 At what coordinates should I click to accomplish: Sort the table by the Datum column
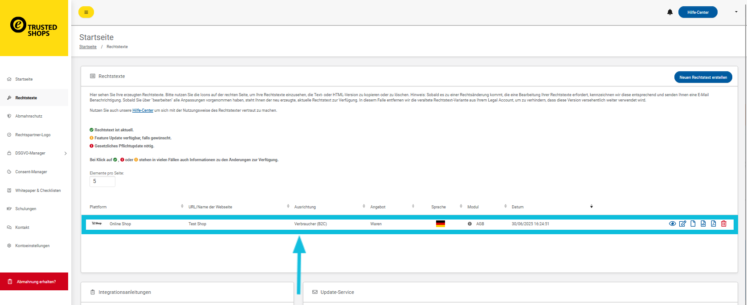point(591,207)
